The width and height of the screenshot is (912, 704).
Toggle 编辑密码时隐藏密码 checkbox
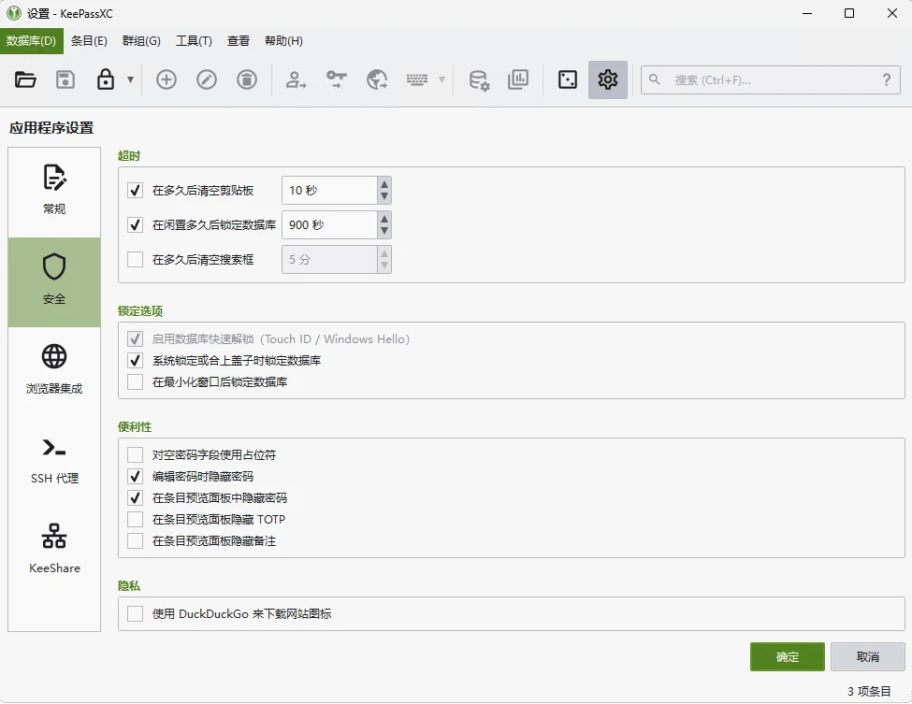[135, 477]
